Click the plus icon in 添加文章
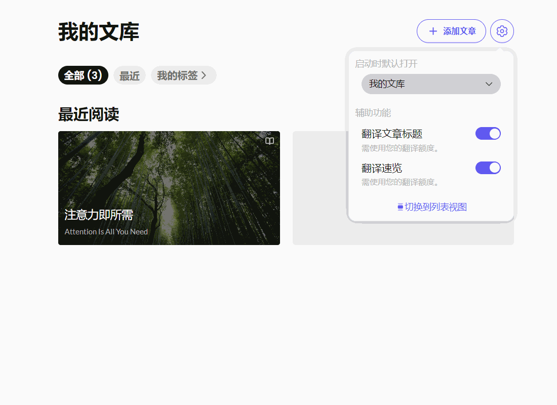The image size is (557, 405). coord(433,31)
